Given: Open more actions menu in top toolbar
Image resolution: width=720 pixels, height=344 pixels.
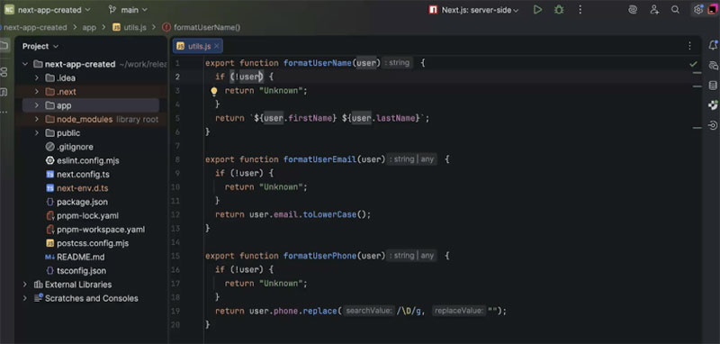Looking at the screenshot, I should pos(580,10).
